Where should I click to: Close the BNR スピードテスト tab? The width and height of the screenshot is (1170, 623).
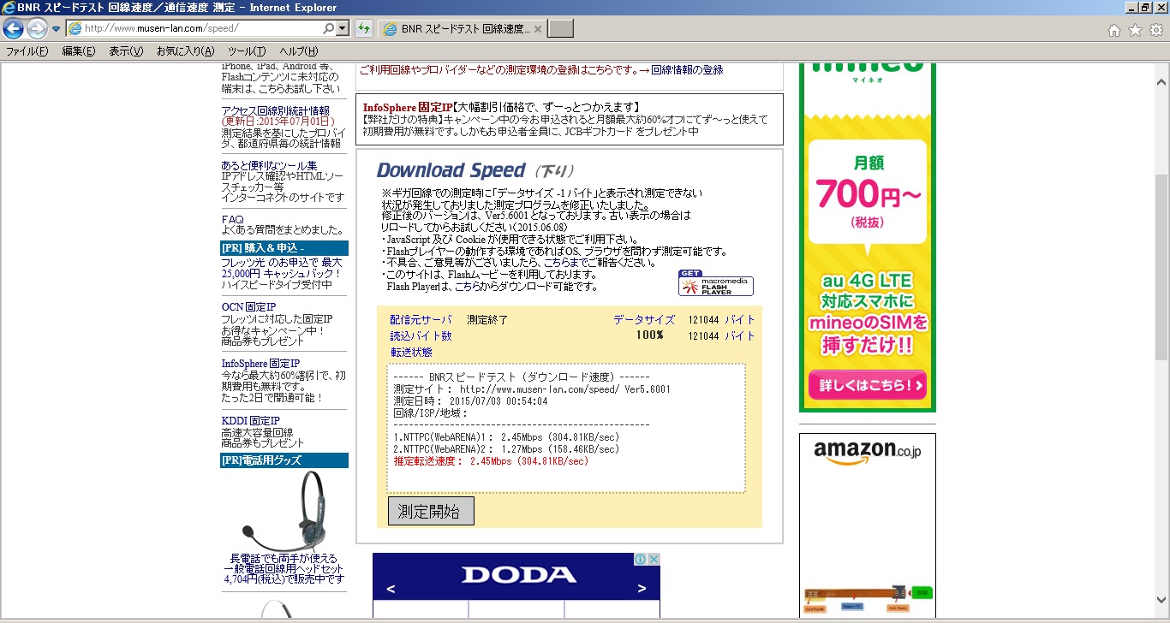click(x=537, y=29)
